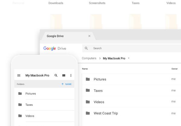Select Pictures row text on phone

[31, 94]
